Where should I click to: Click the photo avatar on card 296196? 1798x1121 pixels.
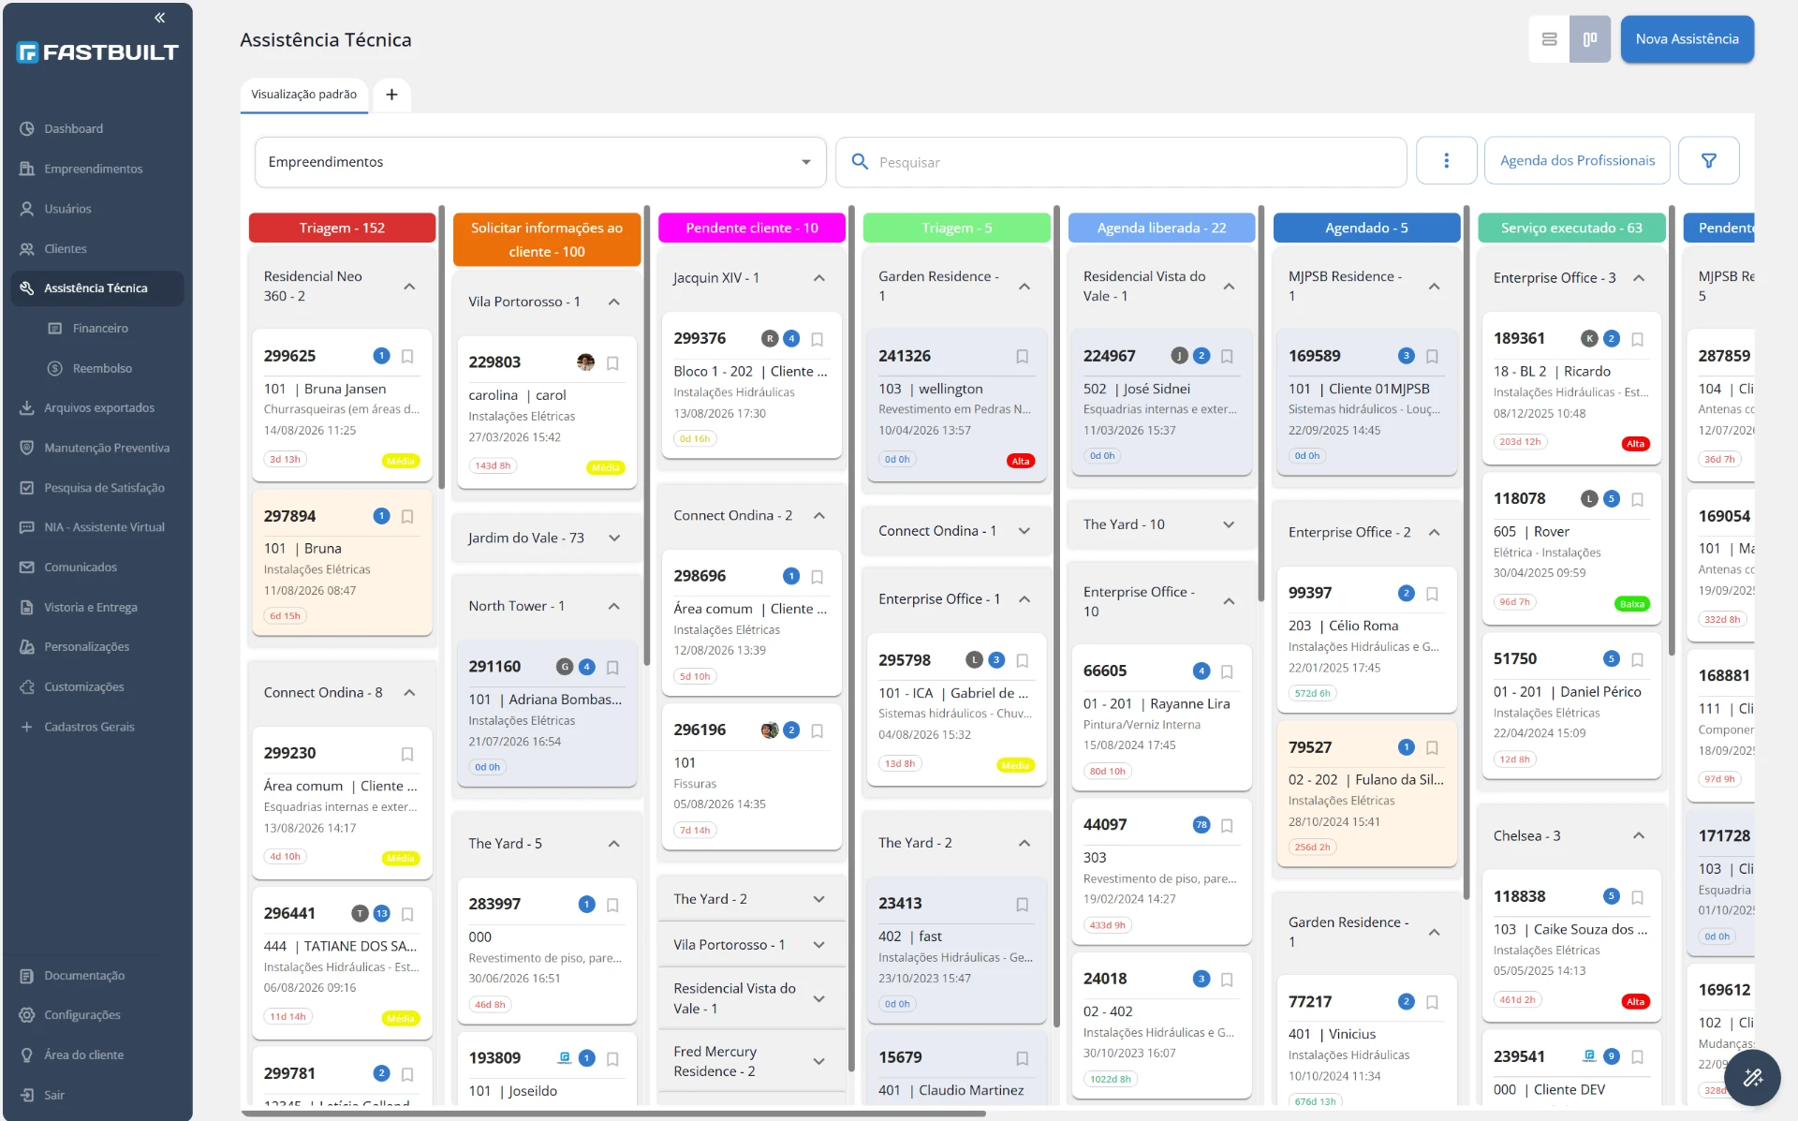click(770, 730)
